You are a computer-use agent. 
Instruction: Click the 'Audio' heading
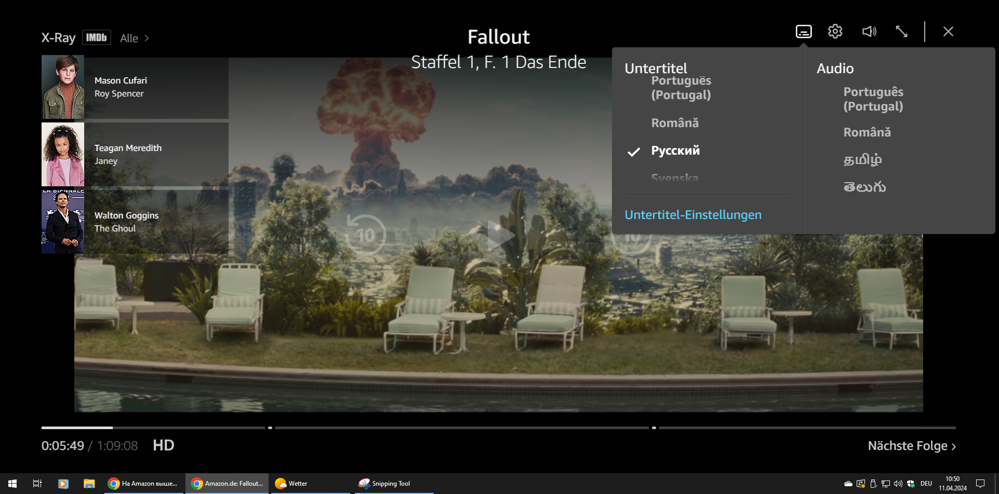click(835, 68)
